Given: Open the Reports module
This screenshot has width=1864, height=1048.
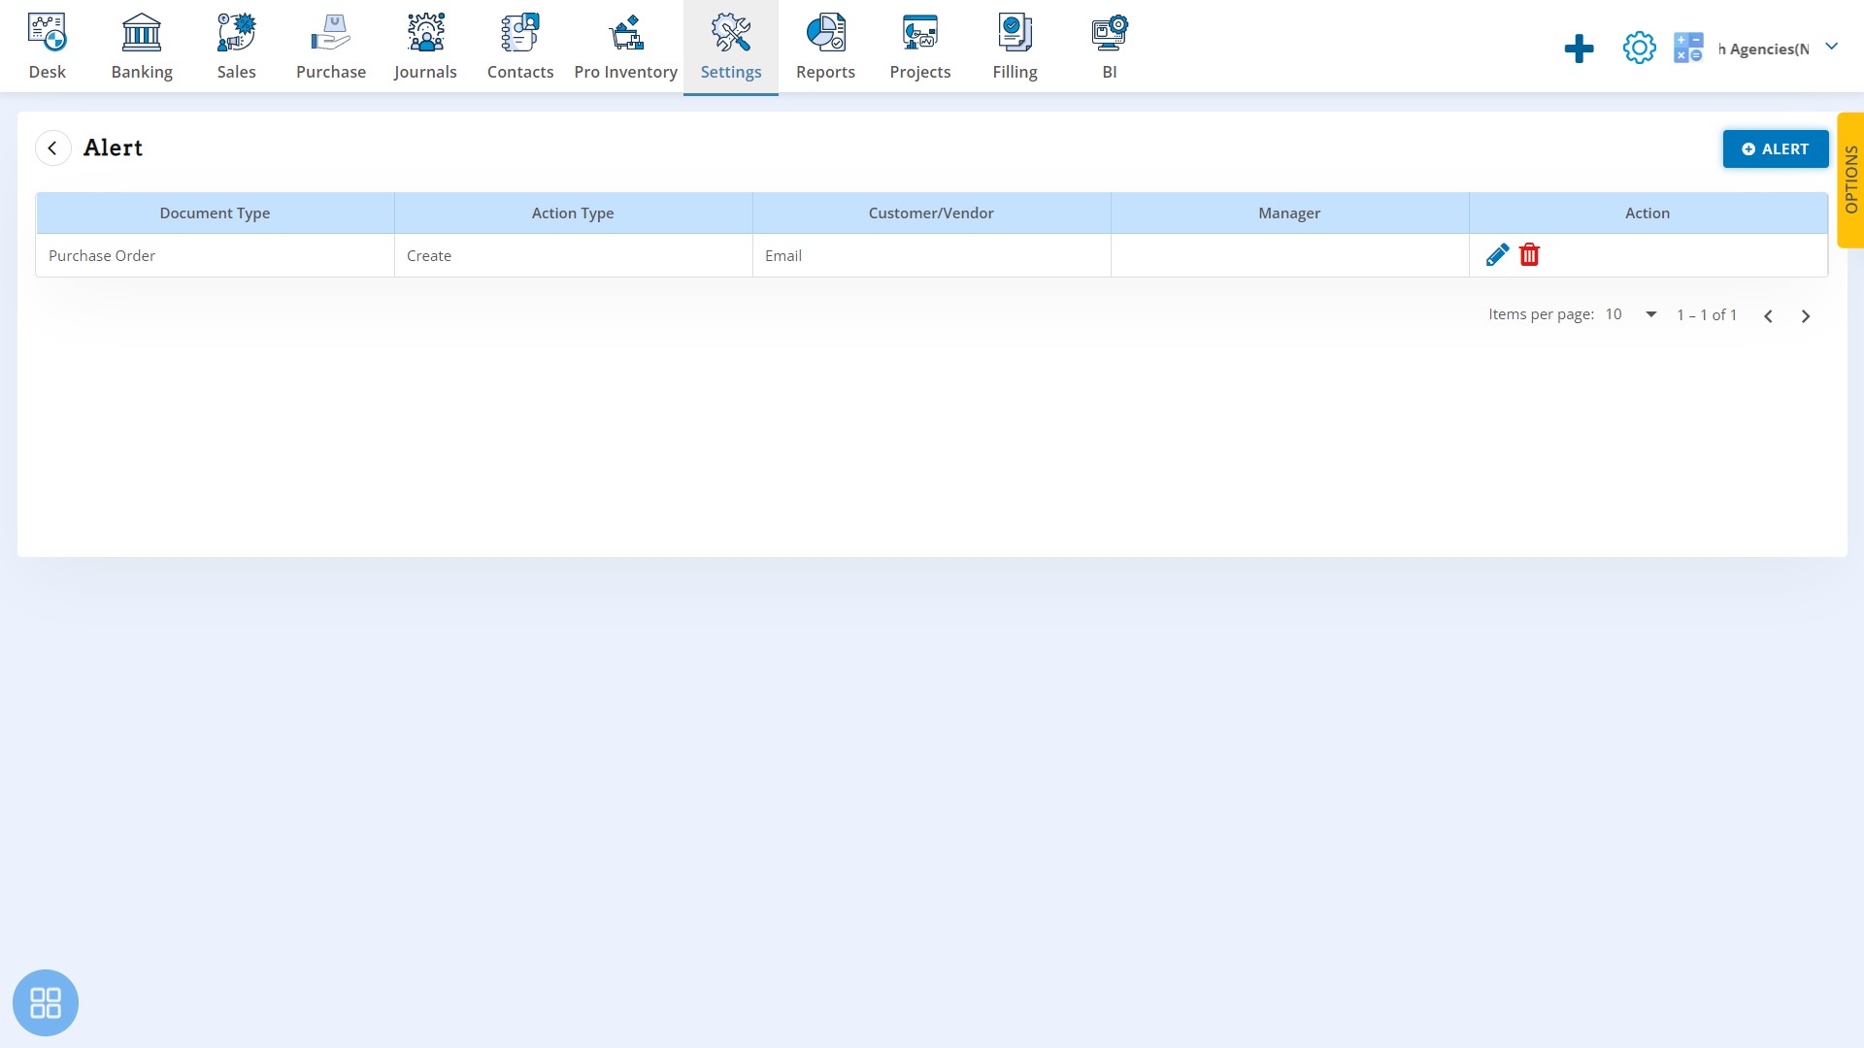Looking at the screenshot, I should coord(826,46).
